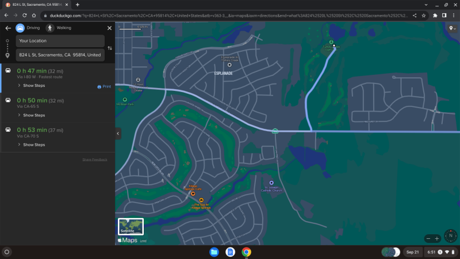460x259 pixels.
Task: Zoom in the map
Action: point(437,238)
